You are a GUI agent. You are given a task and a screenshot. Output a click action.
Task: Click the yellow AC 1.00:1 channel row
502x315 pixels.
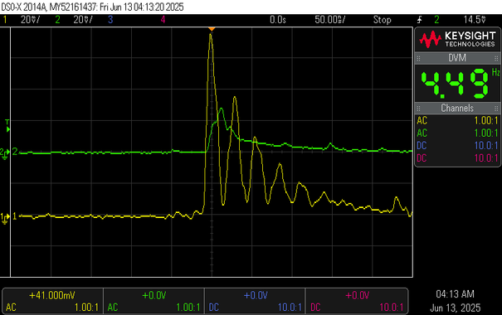point(457,120)
